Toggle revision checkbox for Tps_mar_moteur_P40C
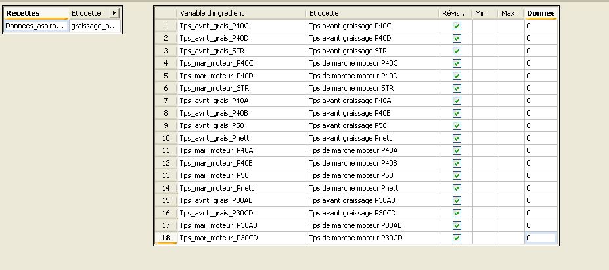 tap(457, 63)
